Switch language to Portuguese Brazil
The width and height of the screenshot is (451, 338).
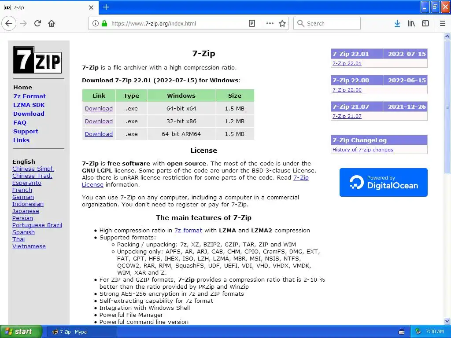[x=37, y=225]
